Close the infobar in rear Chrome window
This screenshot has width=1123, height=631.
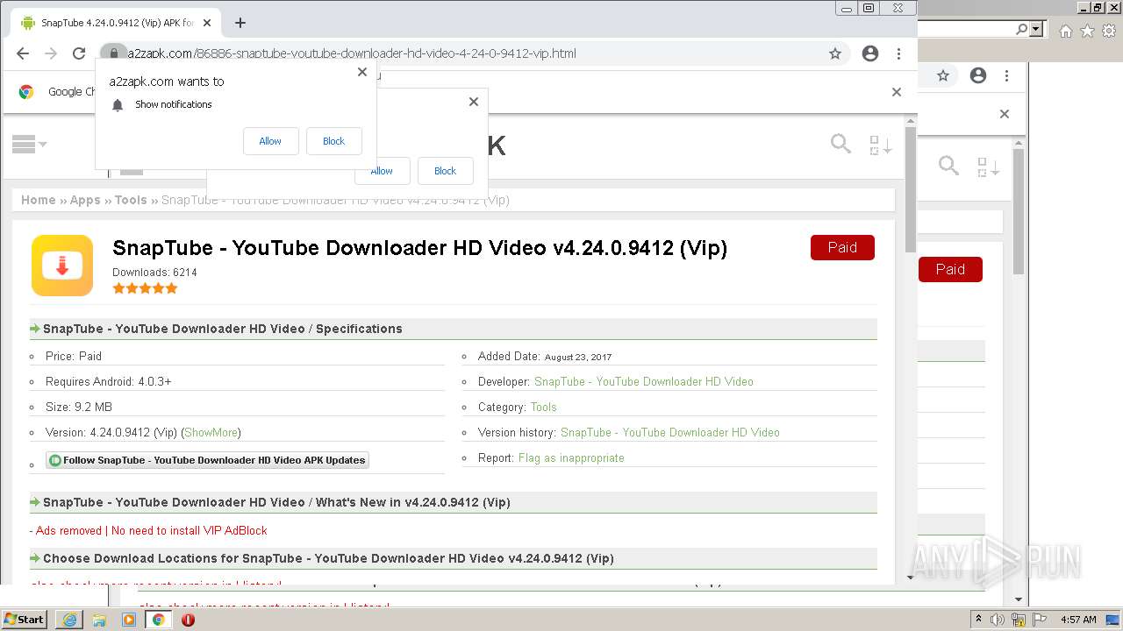[x=1005, y=114]
